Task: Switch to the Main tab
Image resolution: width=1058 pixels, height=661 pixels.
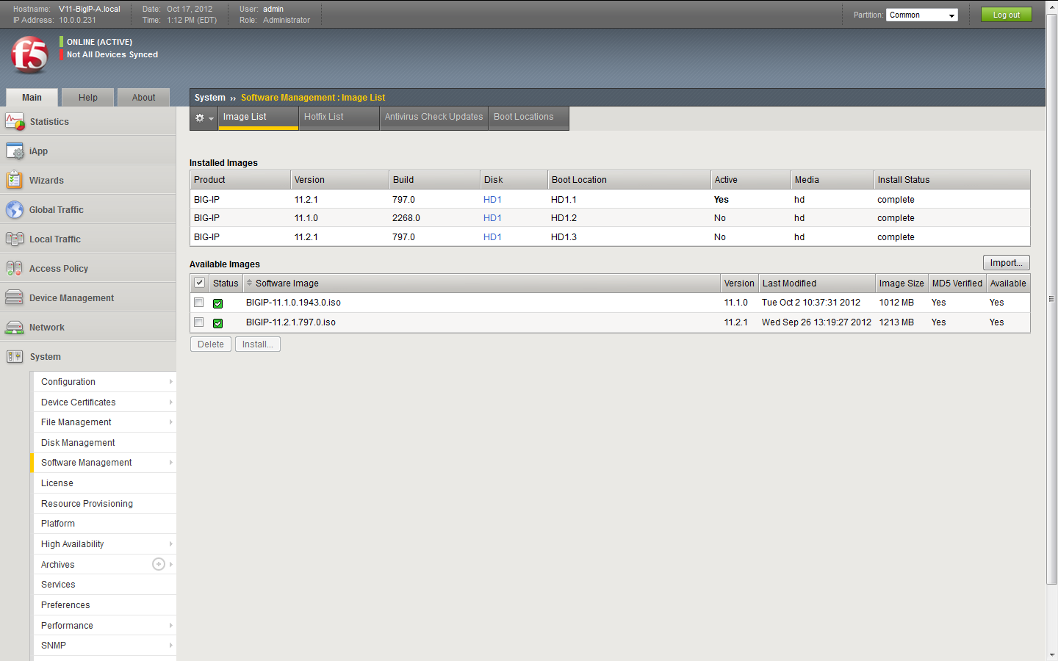Action: [32, 98]
